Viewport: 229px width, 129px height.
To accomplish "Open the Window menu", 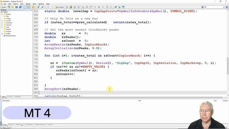I will tap(41, 4).
